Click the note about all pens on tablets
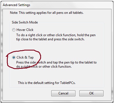 coord(47,13)
